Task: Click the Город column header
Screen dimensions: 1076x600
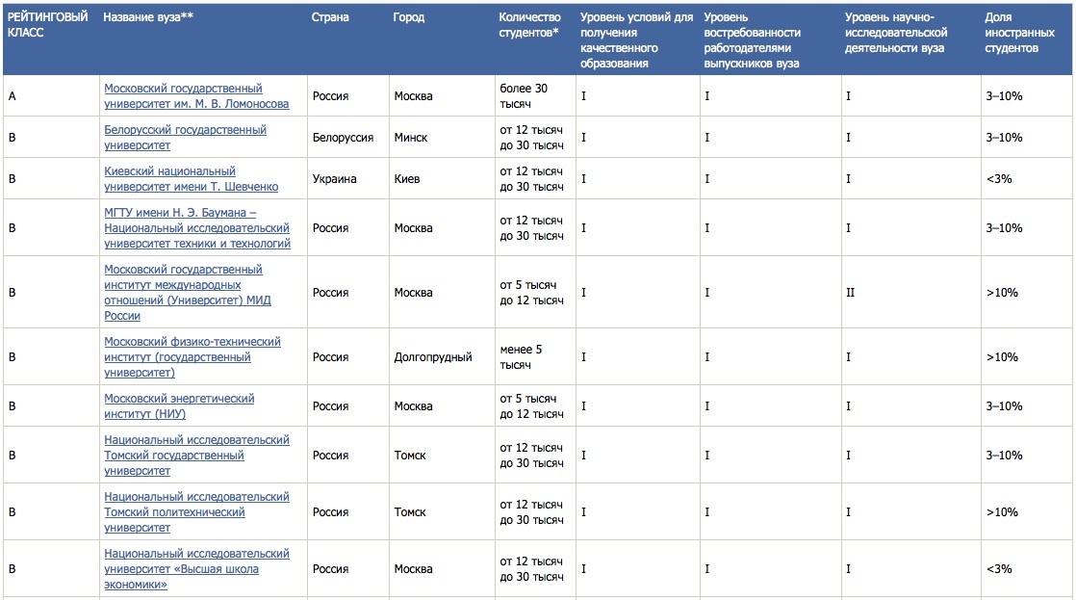Action: [x=409, y=18]
